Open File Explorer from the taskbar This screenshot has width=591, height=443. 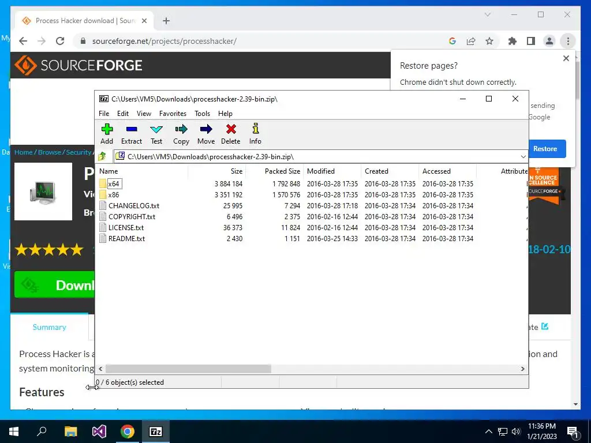point(70,431)
